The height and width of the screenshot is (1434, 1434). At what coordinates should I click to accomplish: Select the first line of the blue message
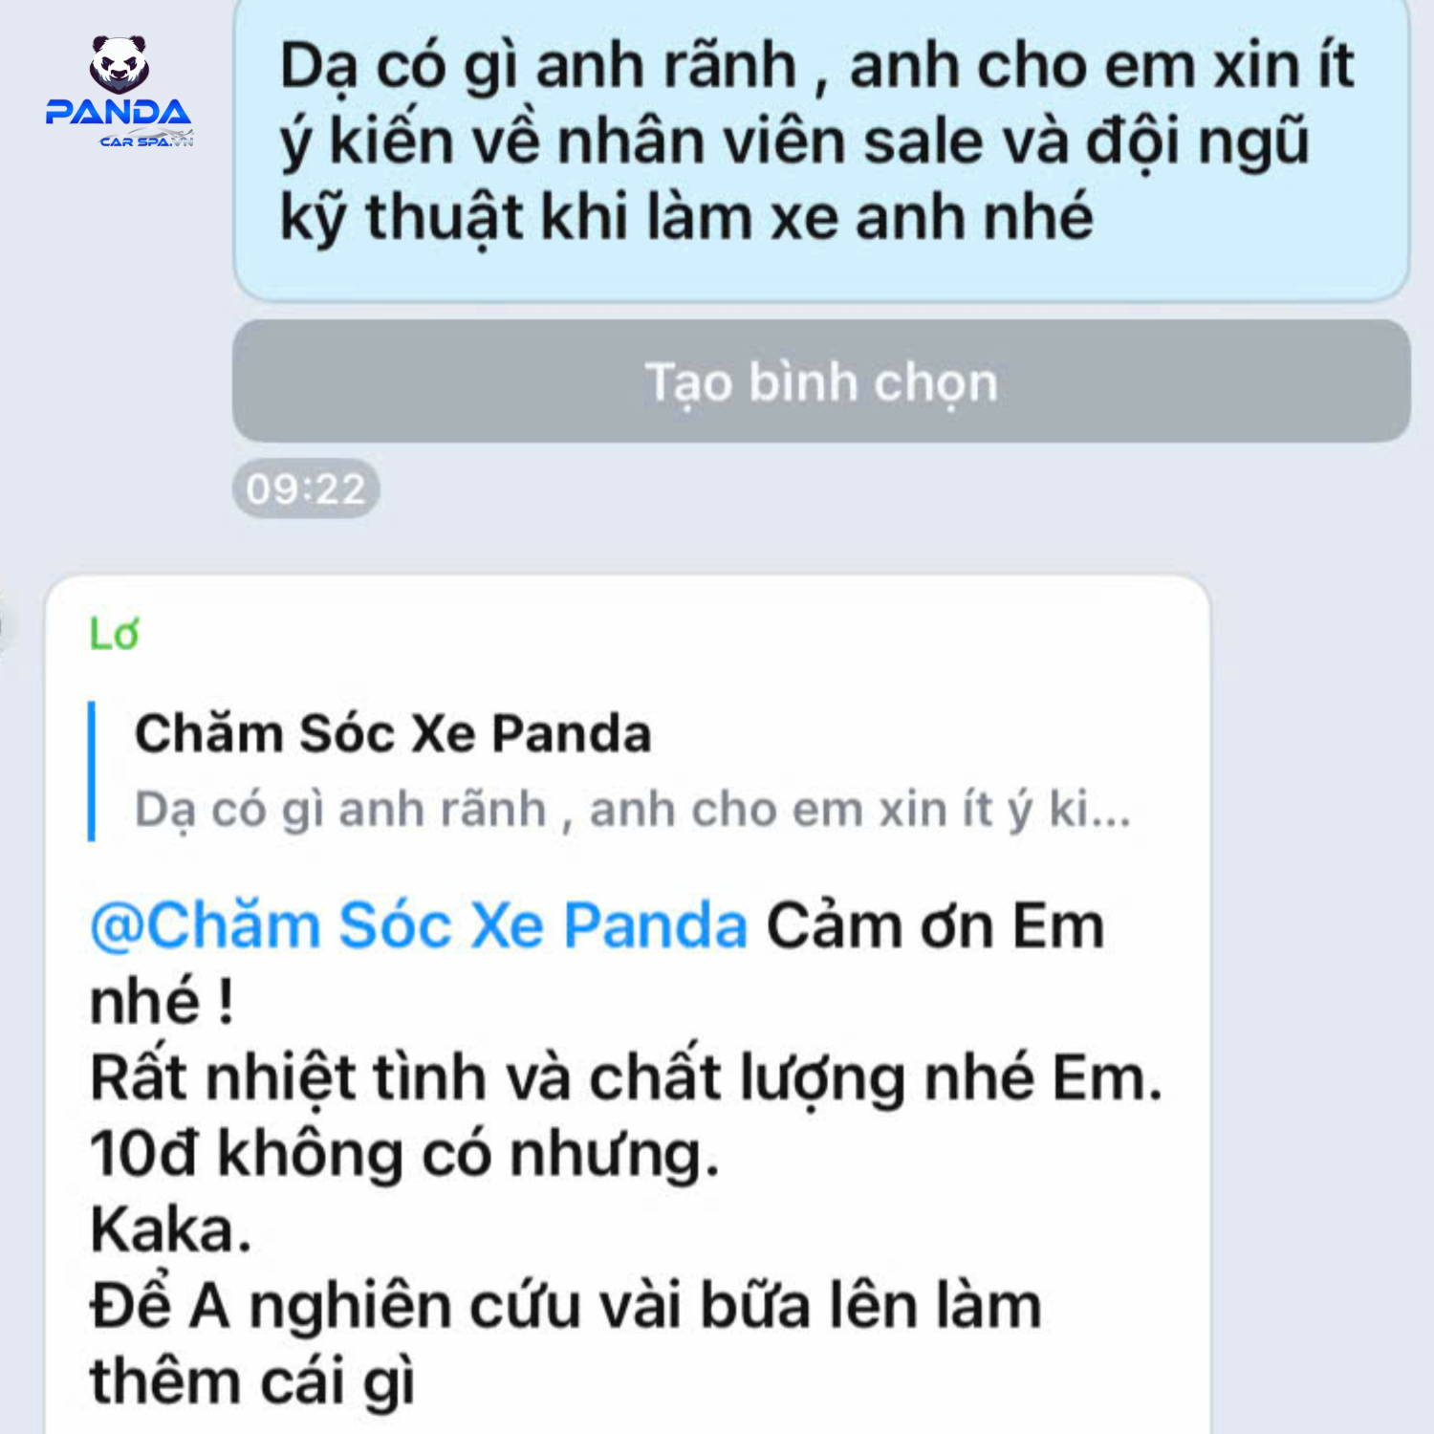click(816, 66)
